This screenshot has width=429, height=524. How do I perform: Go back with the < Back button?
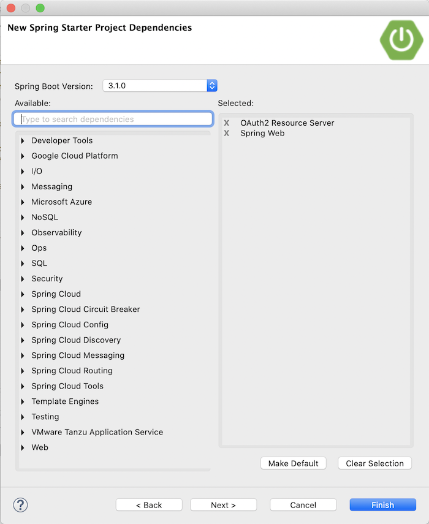(x=149, y=504)
